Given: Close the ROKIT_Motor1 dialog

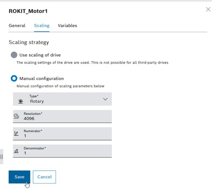Looking at the screenshot, I should coord(208,9).
